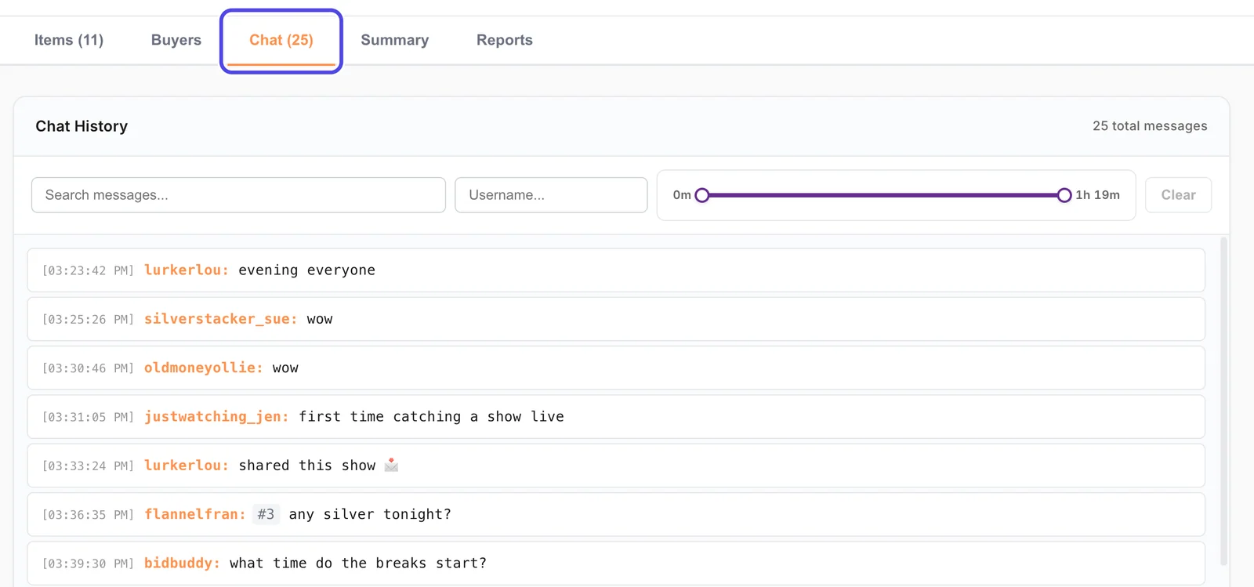Click timestamp 03:23:42 PM

click(88, 270)
